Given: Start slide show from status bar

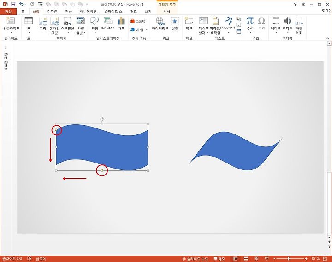Looking at the screenshot, I should coord(267,259).
